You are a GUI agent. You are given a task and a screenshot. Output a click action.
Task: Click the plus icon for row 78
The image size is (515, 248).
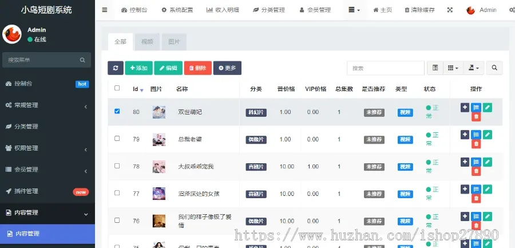coord(465,162)
